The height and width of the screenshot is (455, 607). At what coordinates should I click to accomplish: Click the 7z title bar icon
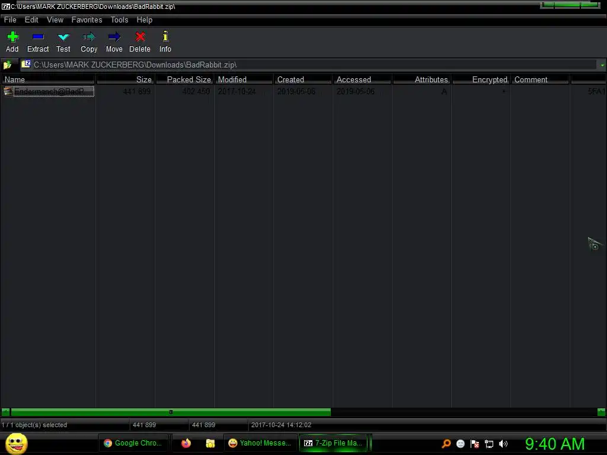5,7
